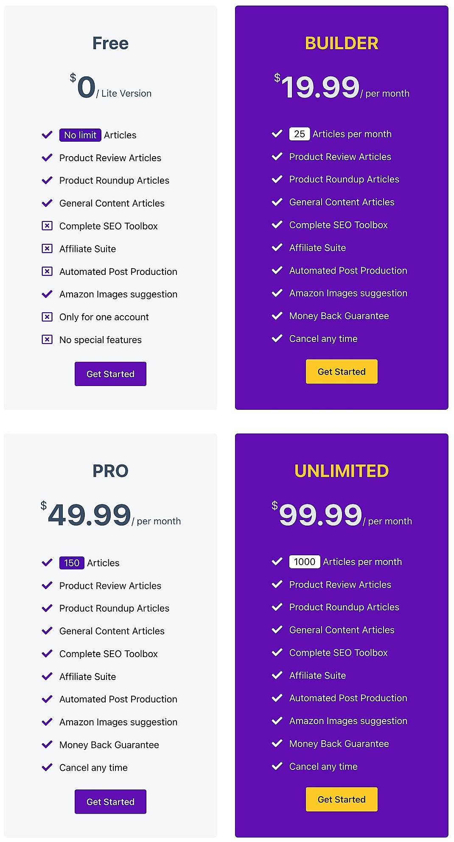Click the checkmark next to Money Back Guarantee in BUILDER
Viewport: 454px width, 842px height.
coord(278,316)
